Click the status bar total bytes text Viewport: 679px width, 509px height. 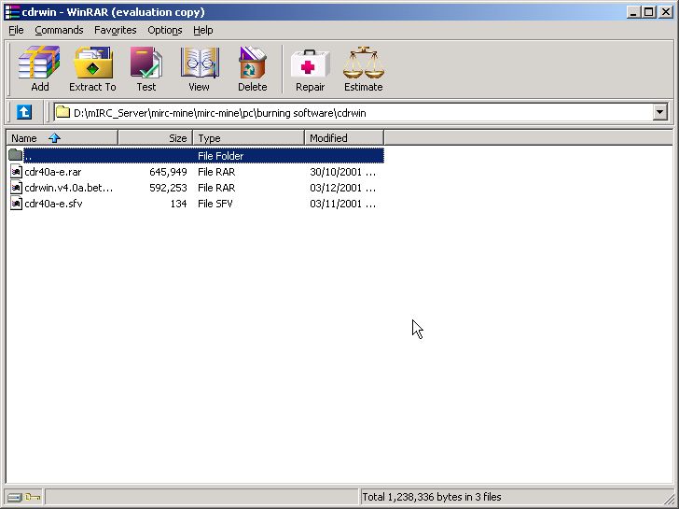[x=432, y=497]
